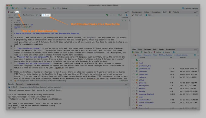Open the Terminal tab
This screenshot has width=206, height=118.
(19, 84)
